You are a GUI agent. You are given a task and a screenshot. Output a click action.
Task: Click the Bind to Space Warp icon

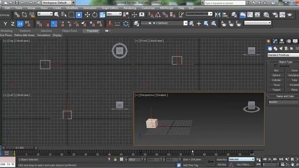coord(32,14)
